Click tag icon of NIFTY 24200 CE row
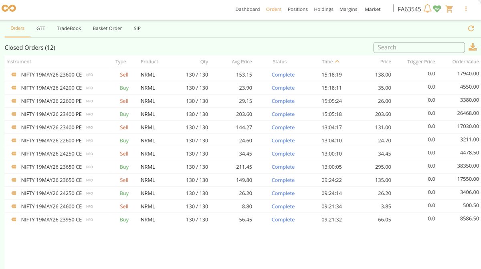 (x=14, y=88)
